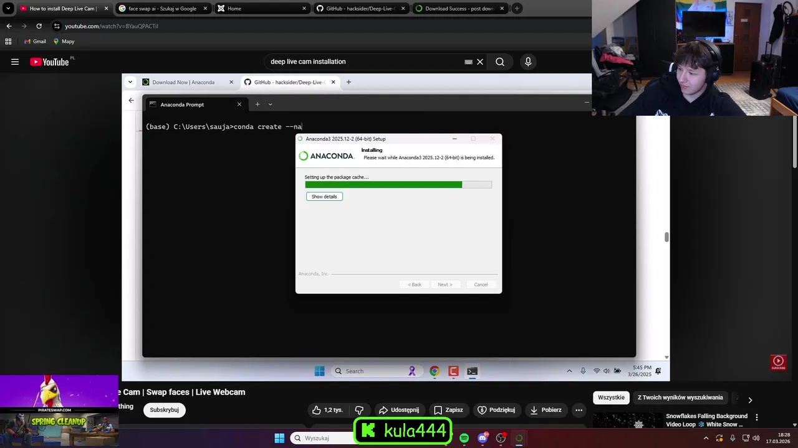
Task: Click the terminal icon in video's taskbar
Action: (x=473, y=371)
